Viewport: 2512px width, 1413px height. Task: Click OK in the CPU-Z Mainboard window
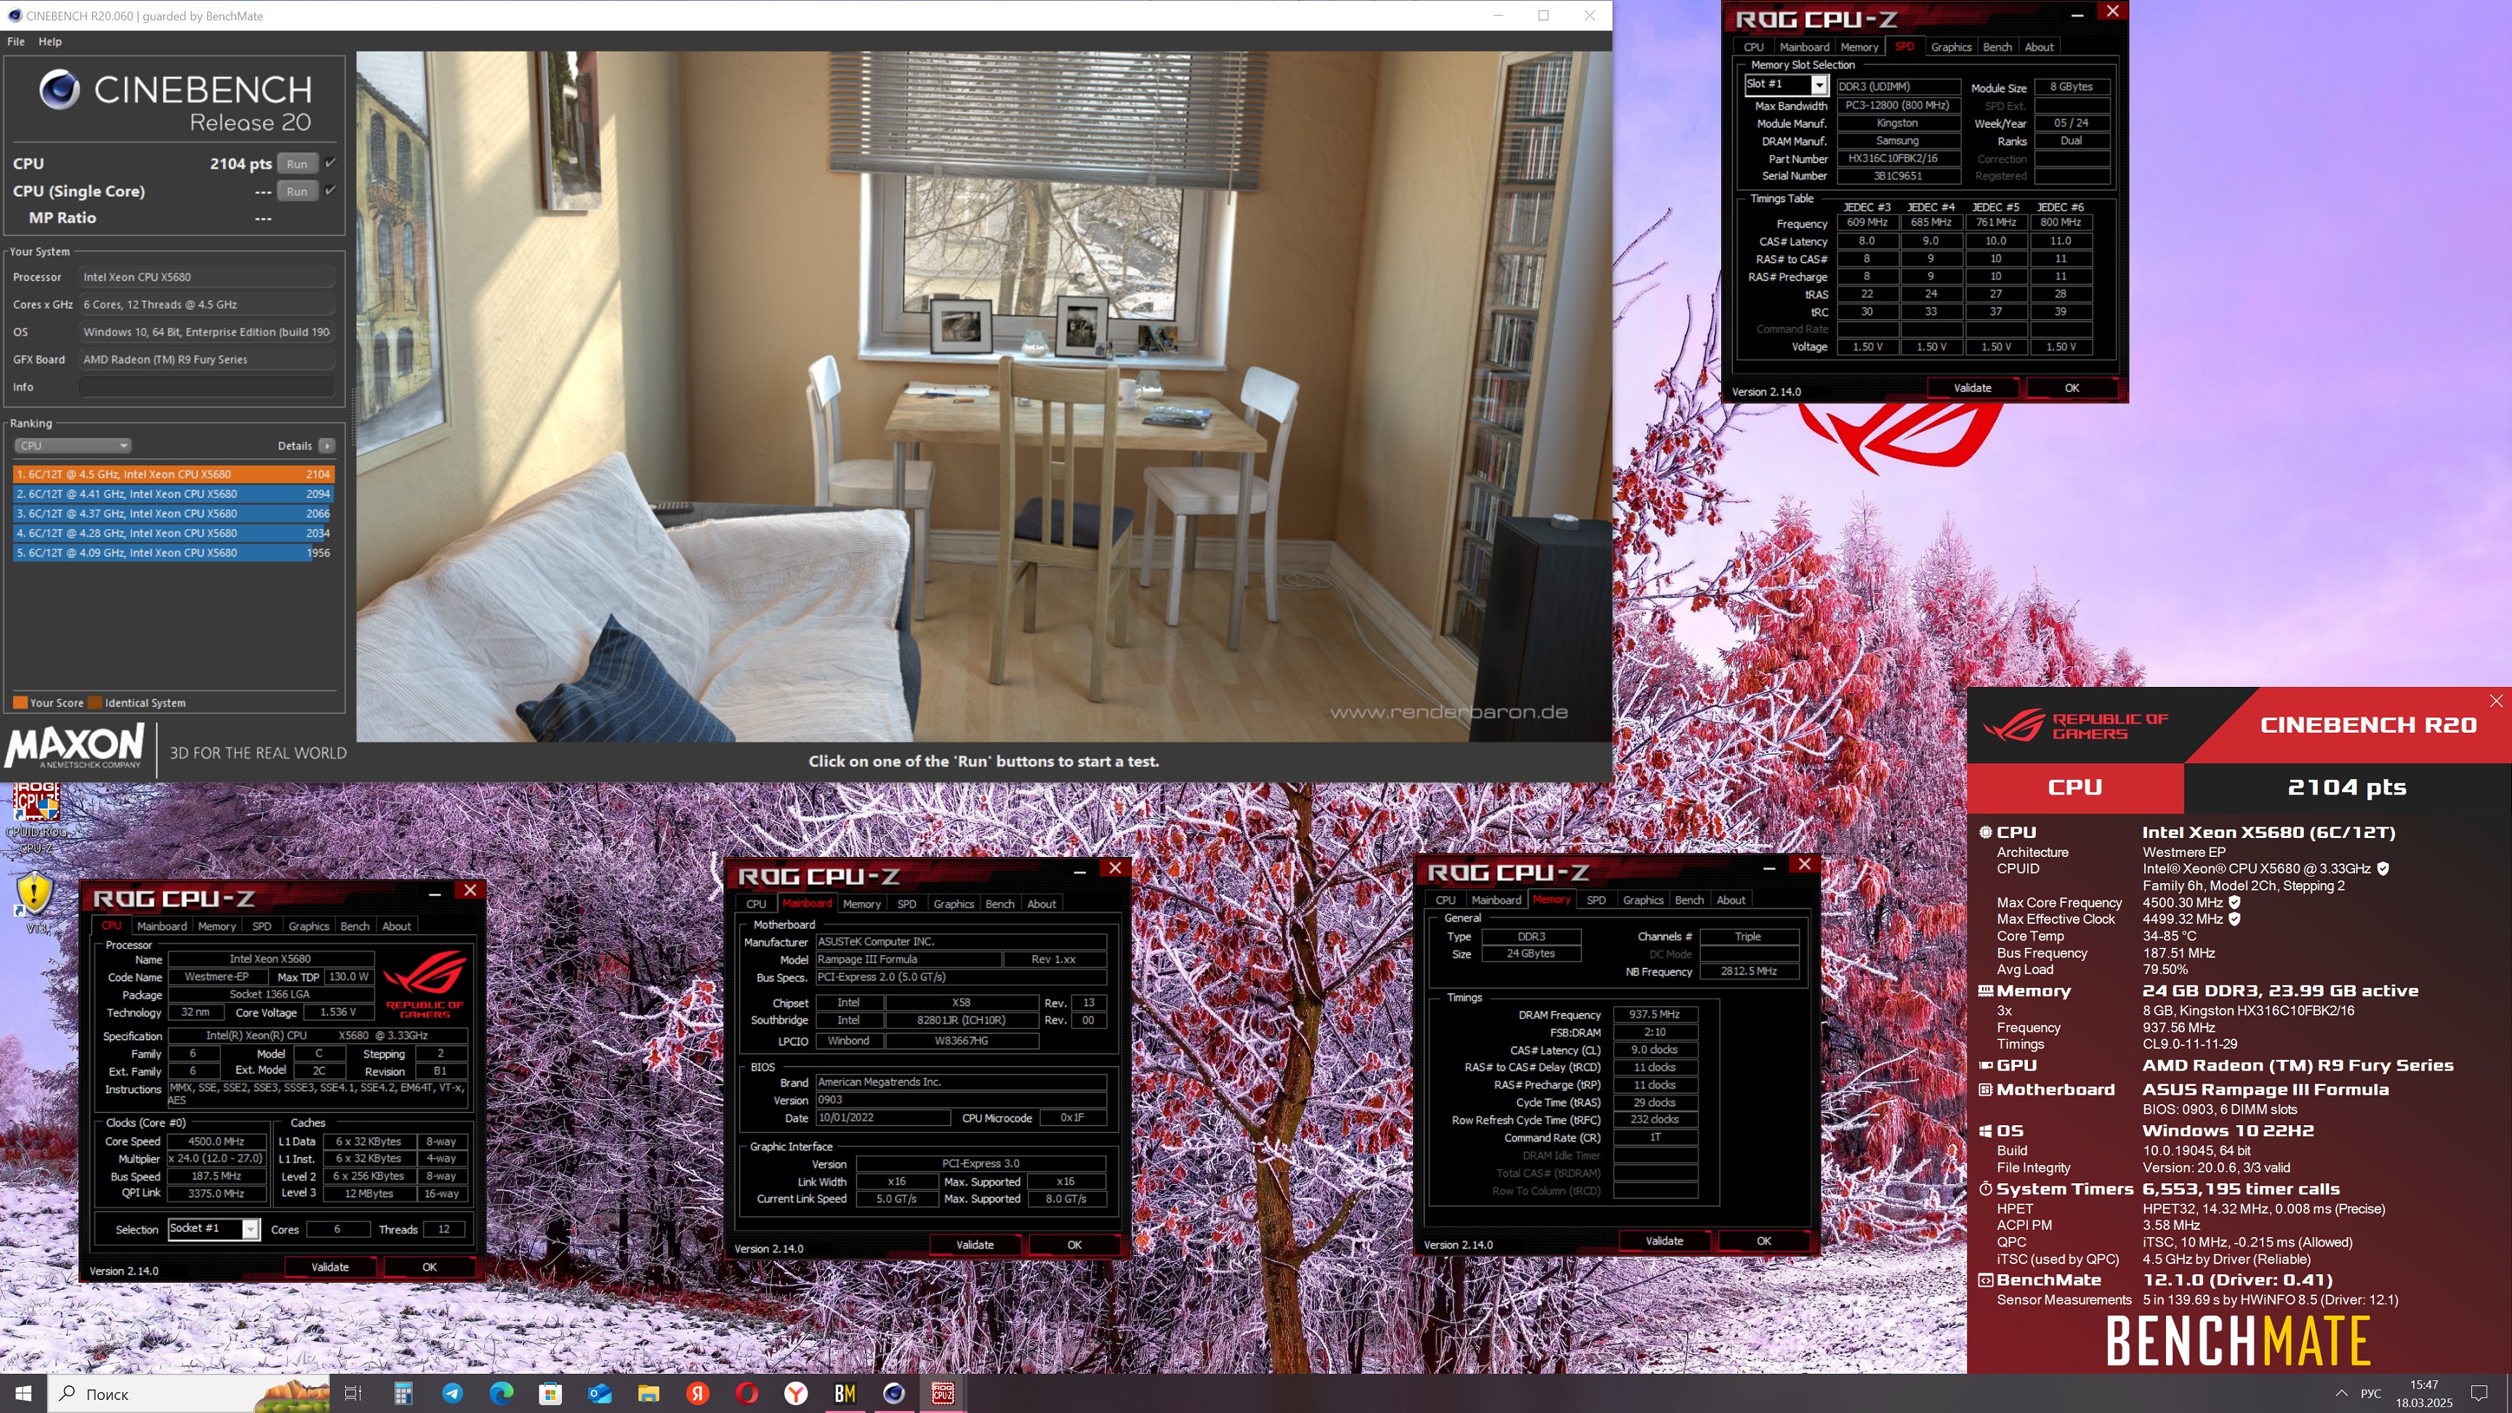click(1074, 1244)
